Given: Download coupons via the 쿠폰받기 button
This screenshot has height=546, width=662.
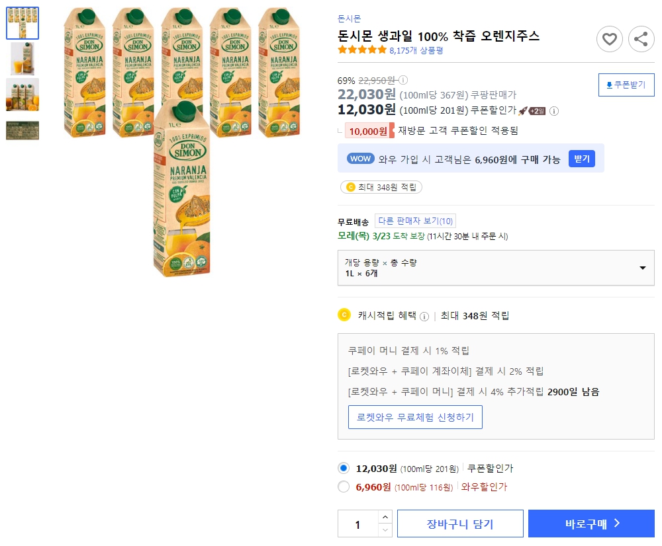Looking at the screenshot, I should click(626, 85).
